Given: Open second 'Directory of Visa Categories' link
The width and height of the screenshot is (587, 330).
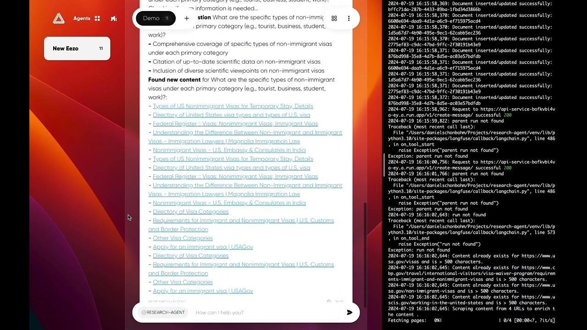Looking at the screenshot, I should (191, 256).
